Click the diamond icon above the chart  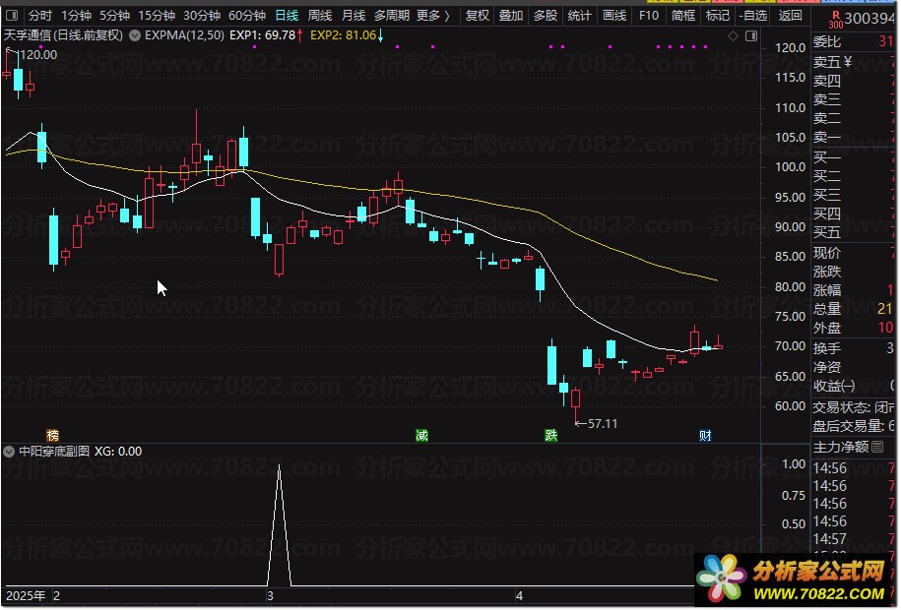(x=733, y=36)
